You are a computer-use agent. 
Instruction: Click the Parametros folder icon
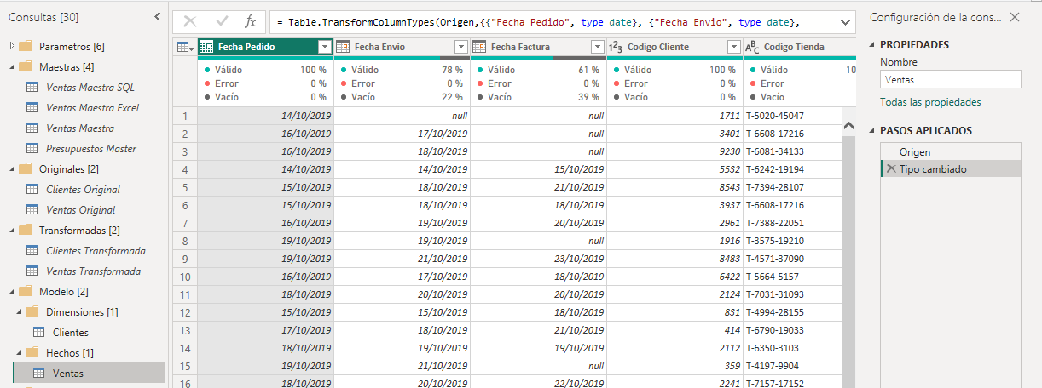[x=26, y=46]
